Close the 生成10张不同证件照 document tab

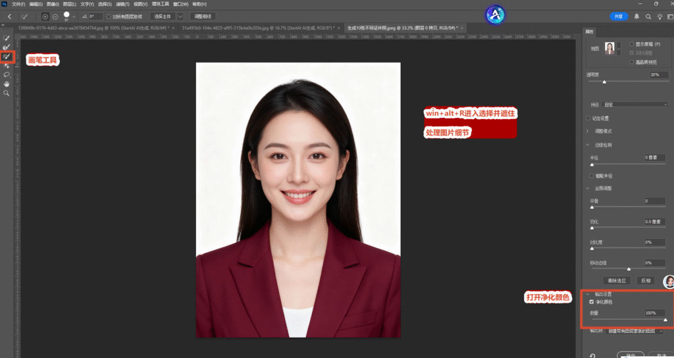tap(462, 28)
